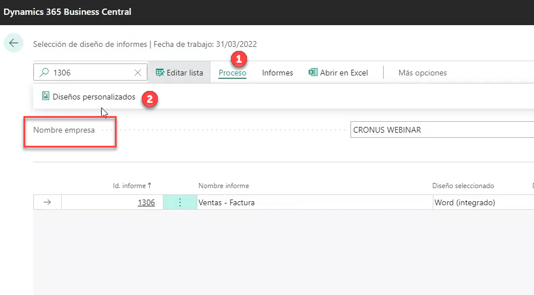The height and width of the screenshot is (295, 534).
Task: Clear the search text with the X icon
Action: [138, 73]
